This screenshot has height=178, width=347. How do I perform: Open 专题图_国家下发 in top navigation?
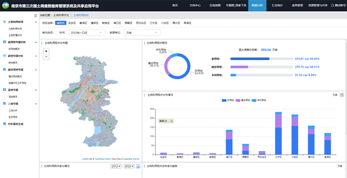(x=236, y=5)
